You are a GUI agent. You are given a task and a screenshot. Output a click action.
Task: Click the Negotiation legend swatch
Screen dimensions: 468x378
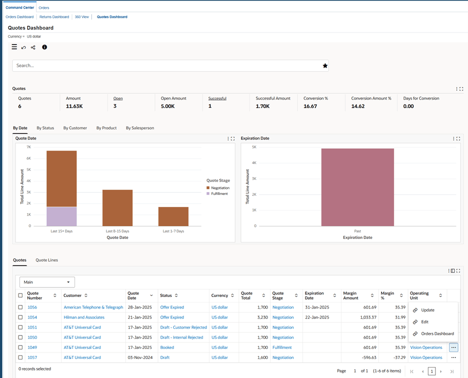[208, 188]
